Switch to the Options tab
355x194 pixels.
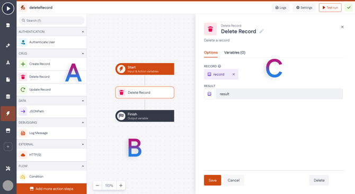pos(211,52)
